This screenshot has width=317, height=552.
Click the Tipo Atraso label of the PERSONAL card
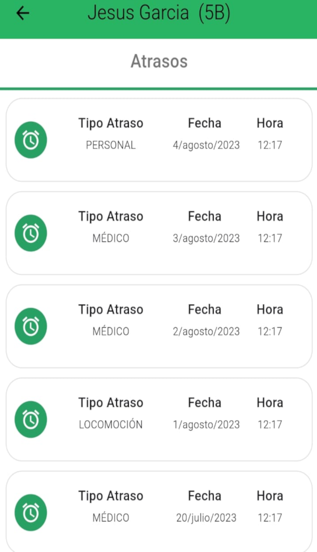click(x=111, y=123)
